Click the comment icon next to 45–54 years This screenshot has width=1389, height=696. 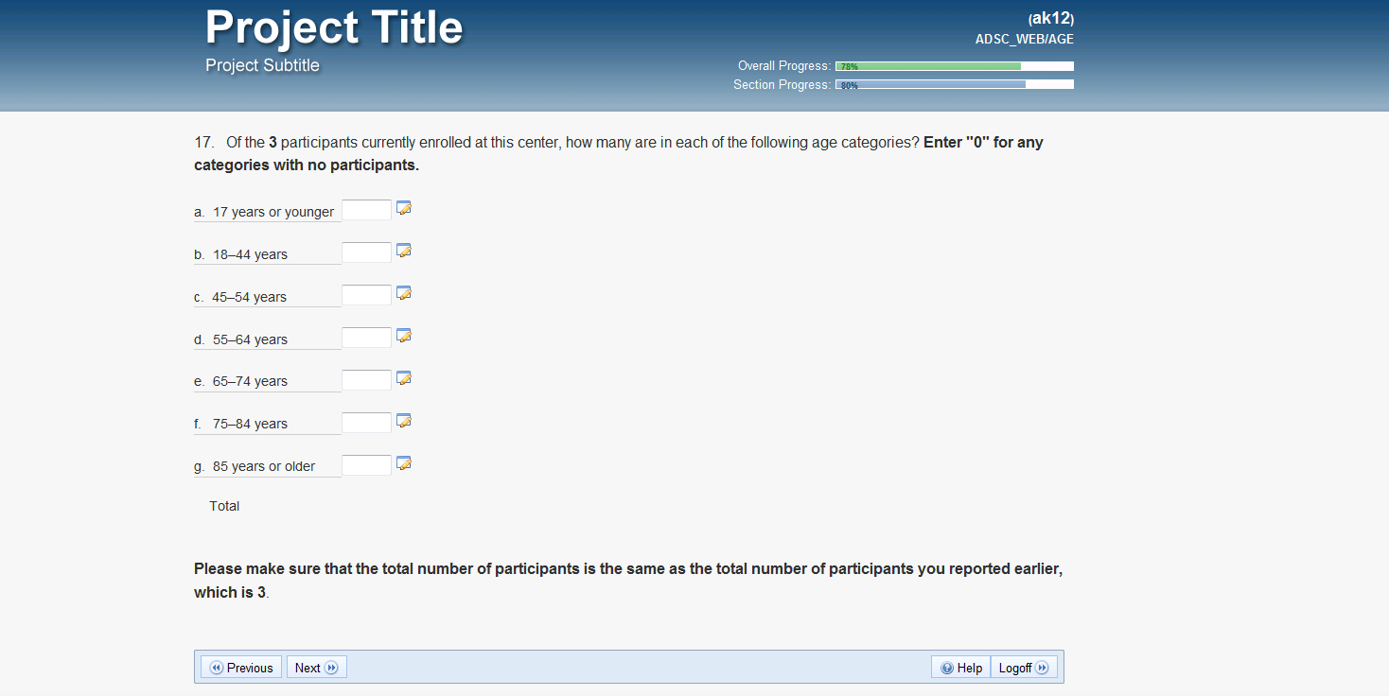(x=404, y=293)
